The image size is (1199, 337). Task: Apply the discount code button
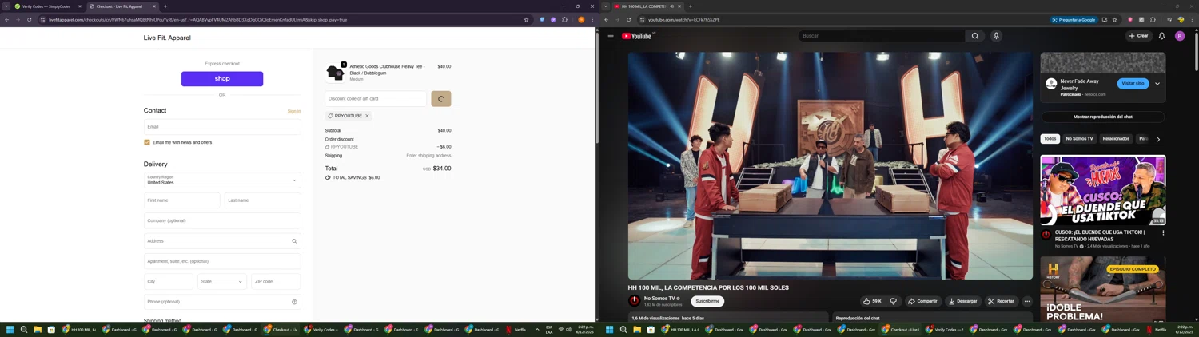pos(441,99)
